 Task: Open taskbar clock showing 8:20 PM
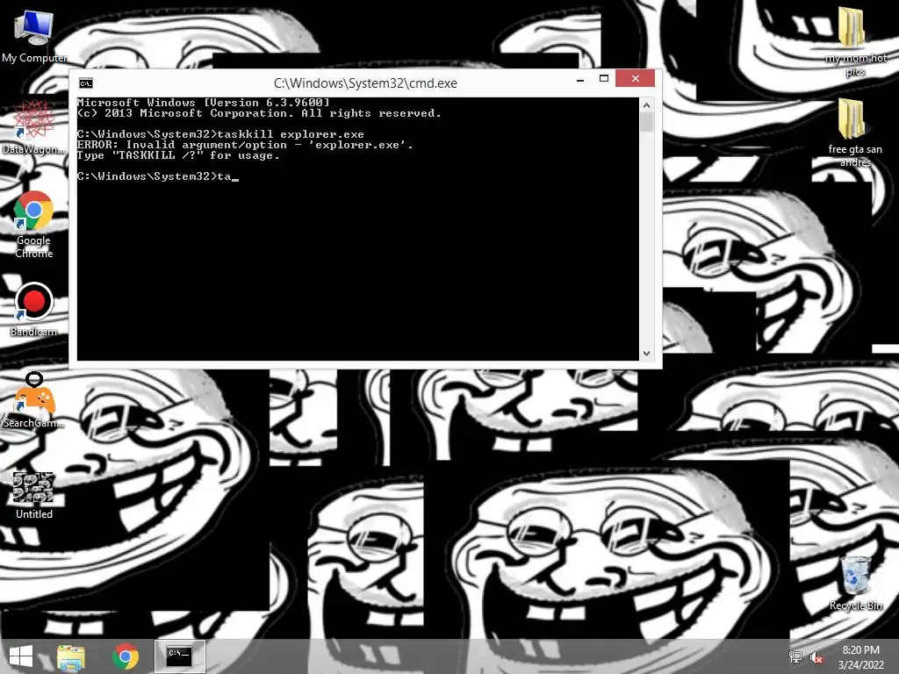[x=860, y=656]
